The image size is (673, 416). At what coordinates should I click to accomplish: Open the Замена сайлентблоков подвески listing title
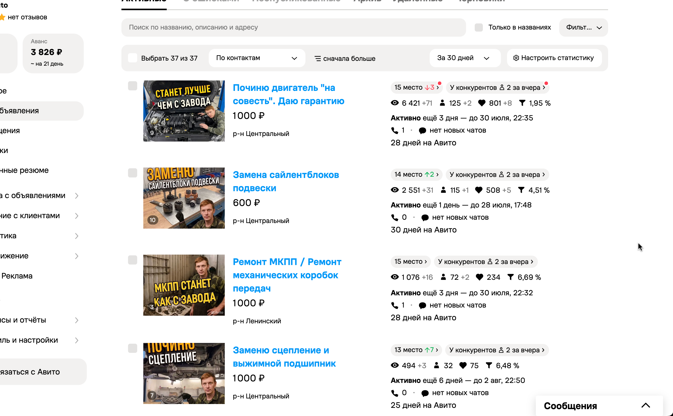tap(286, 181)
